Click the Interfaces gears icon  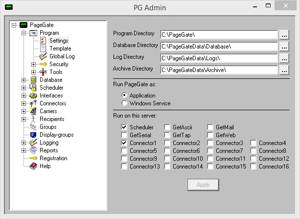(x=33, y=96)
